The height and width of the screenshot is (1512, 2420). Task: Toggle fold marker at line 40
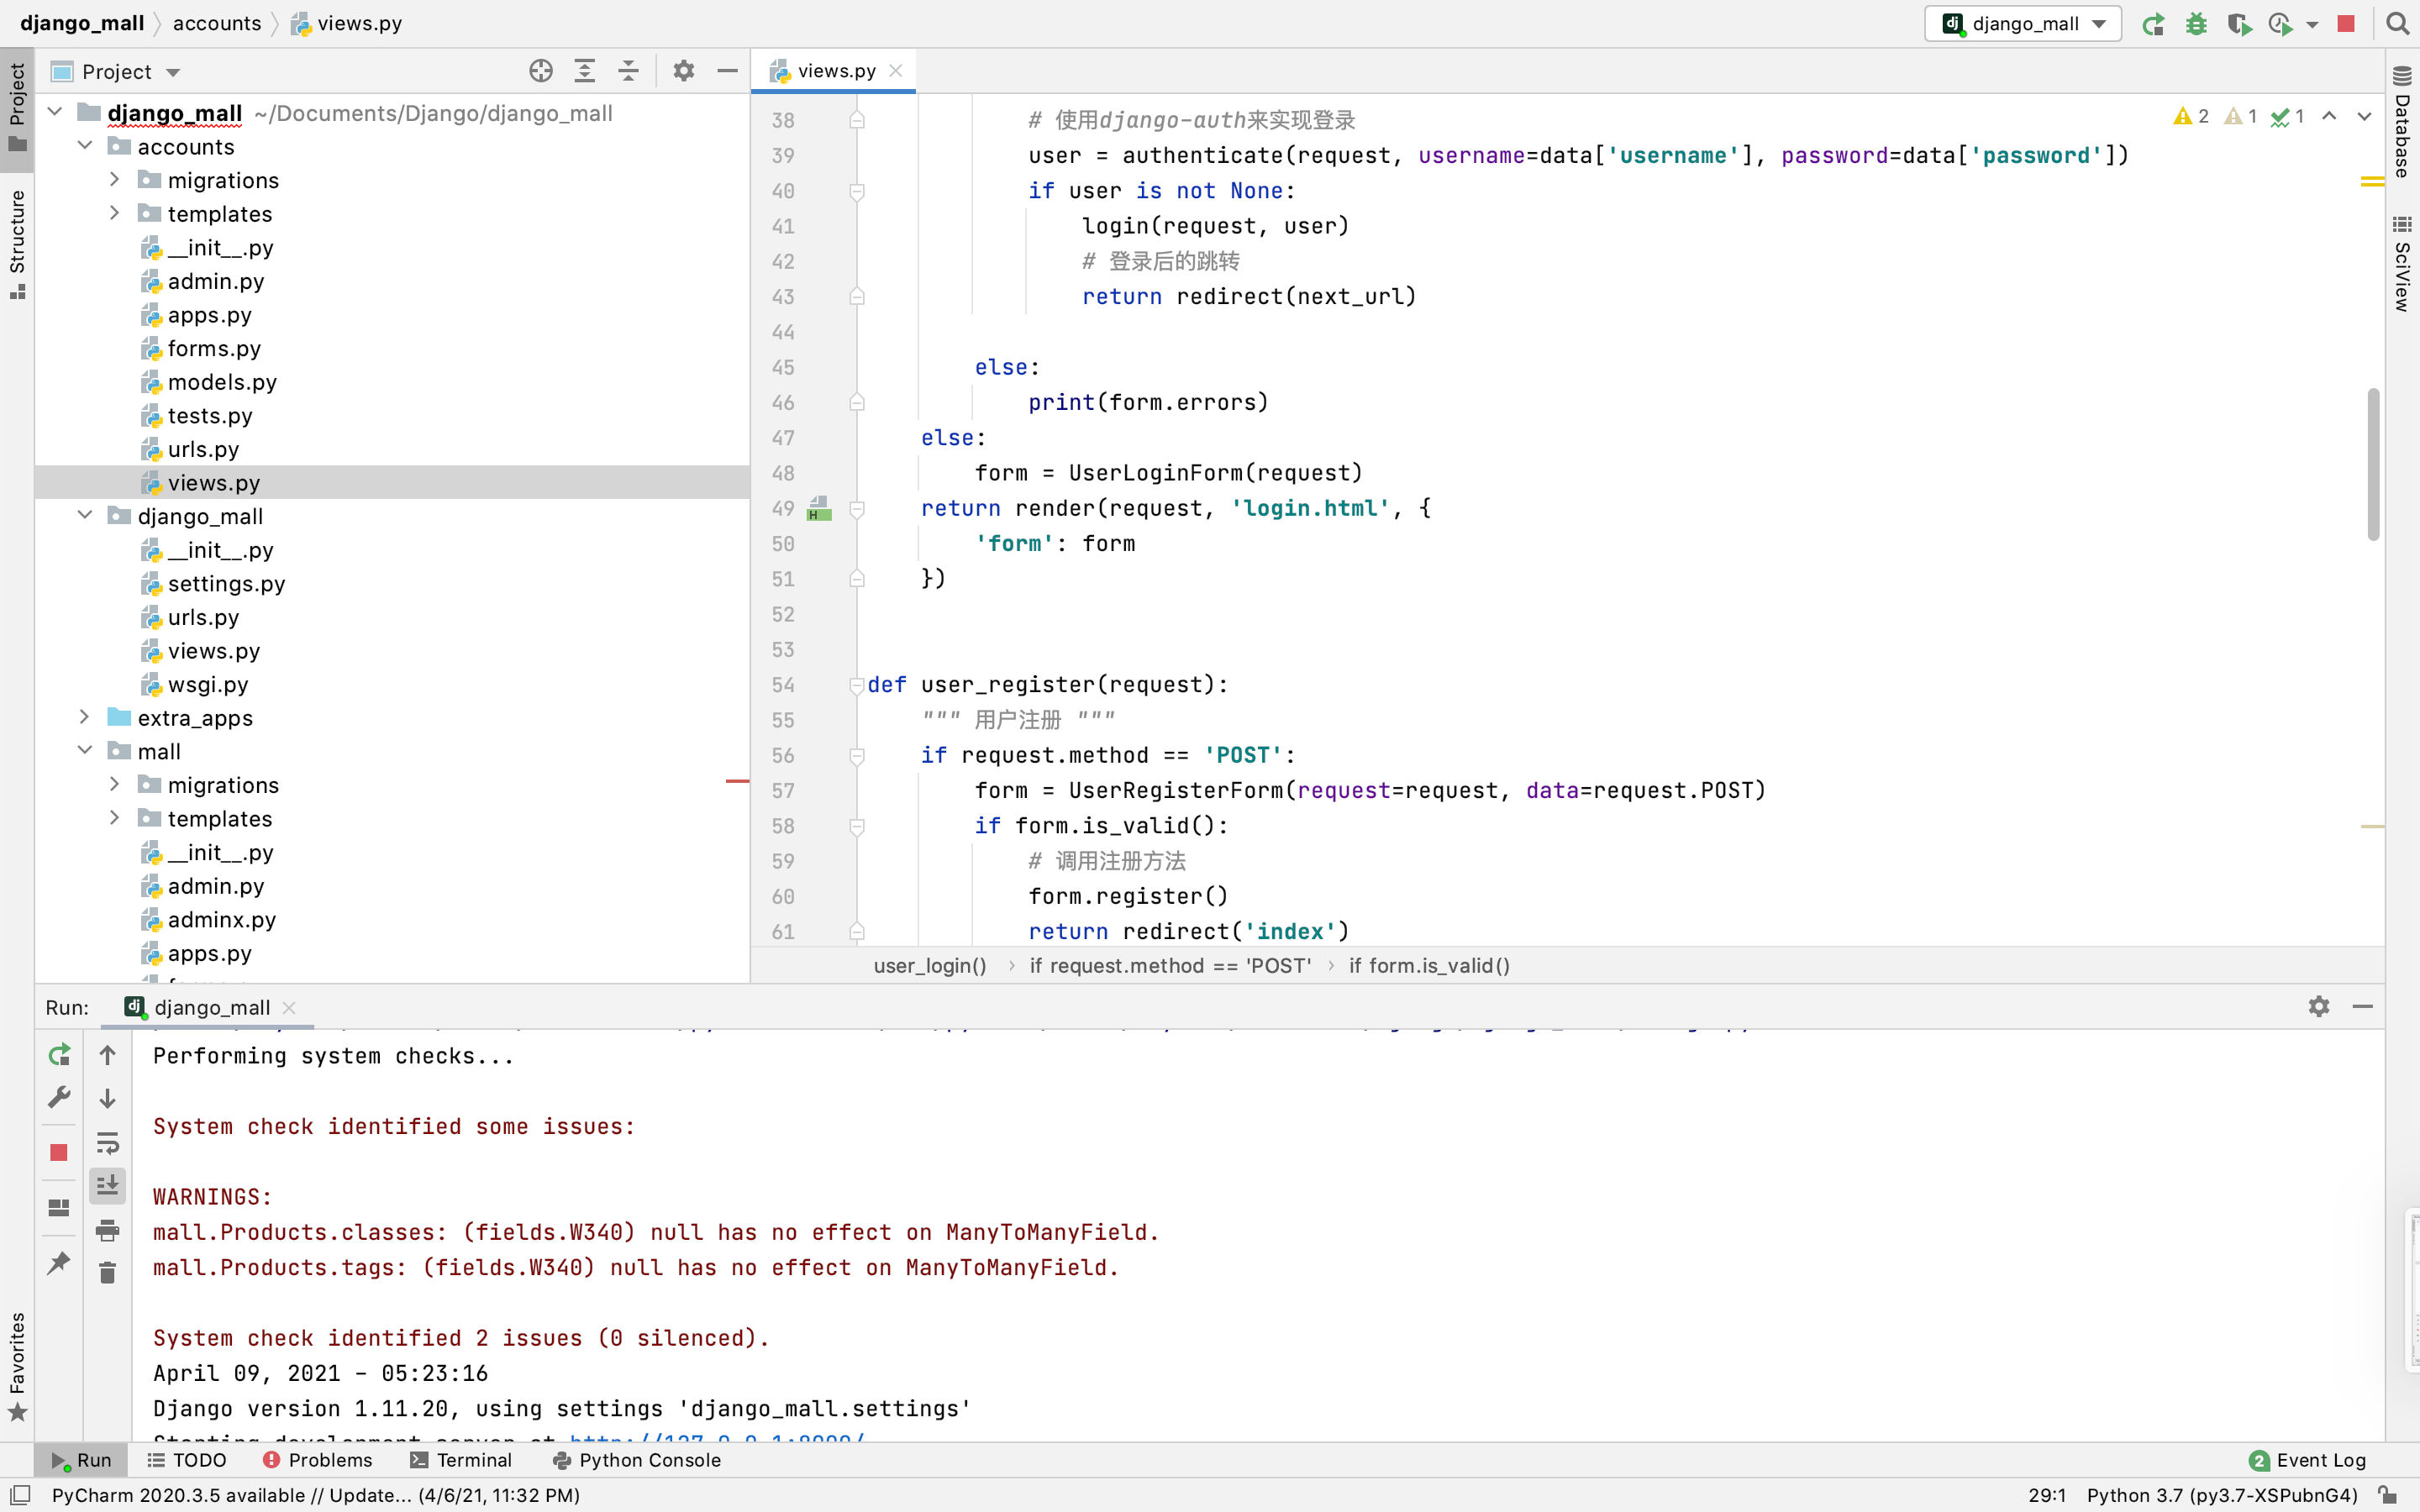point(857,191)
